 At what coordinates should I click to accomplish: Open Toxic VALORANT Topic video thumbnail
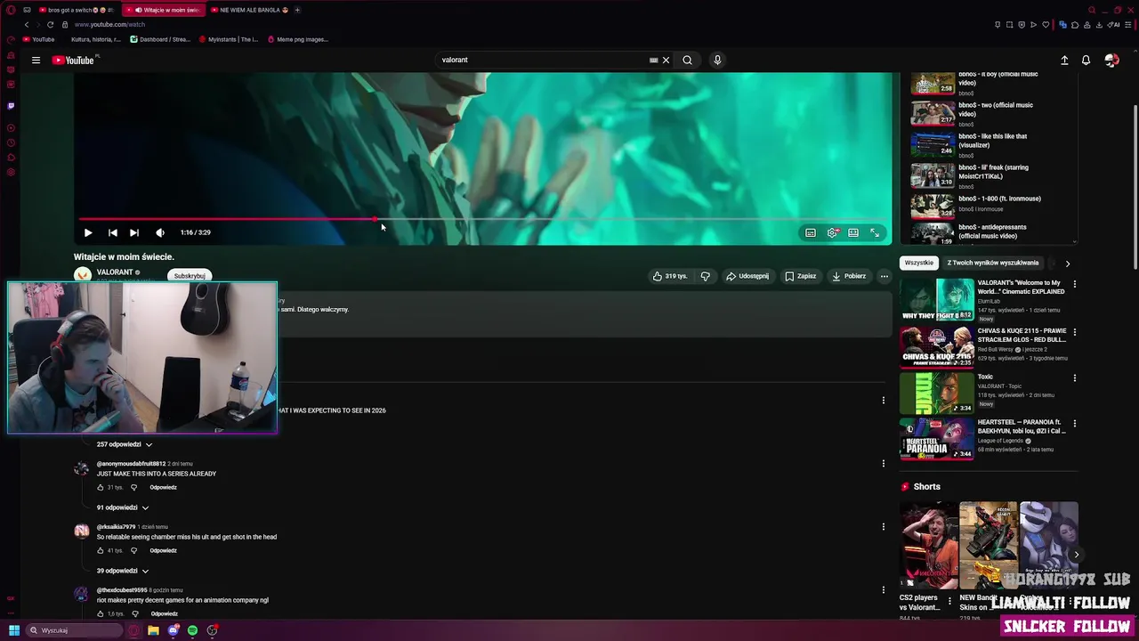(x=937, y=393)
